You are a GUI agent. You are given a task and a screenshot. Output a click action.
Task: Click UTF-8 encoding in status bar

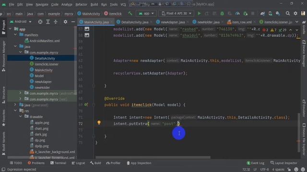[264, 170]
